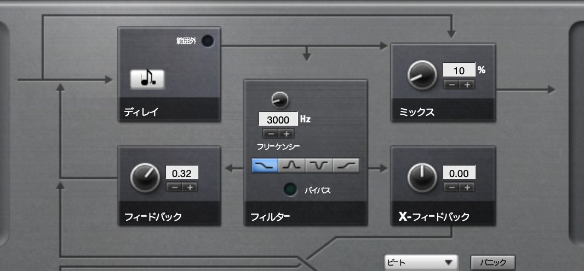The image size is (584, 271).
Task: Click the フィードバック knob
Action: (145, 178)
